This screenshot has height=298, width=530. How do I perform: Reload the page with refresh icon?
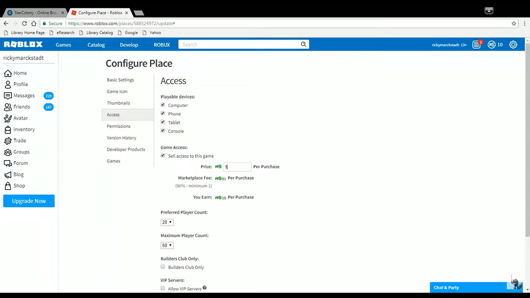click(24, 23)
